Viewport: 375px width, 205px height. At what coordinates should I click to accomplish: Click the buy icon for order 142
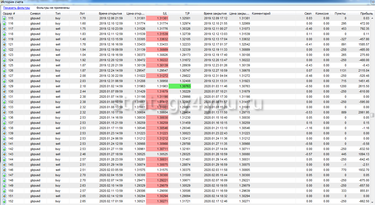tap(4, 149)
